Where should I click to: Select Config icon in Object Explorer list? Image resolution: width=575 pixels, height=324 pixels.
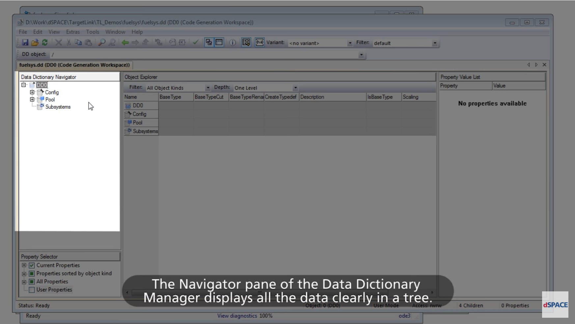[x=128, y=114]
